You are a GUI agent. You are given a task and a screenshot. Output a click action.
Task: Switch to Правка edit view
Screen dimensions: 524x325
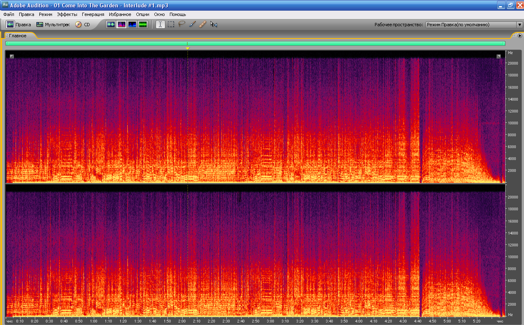19,25
